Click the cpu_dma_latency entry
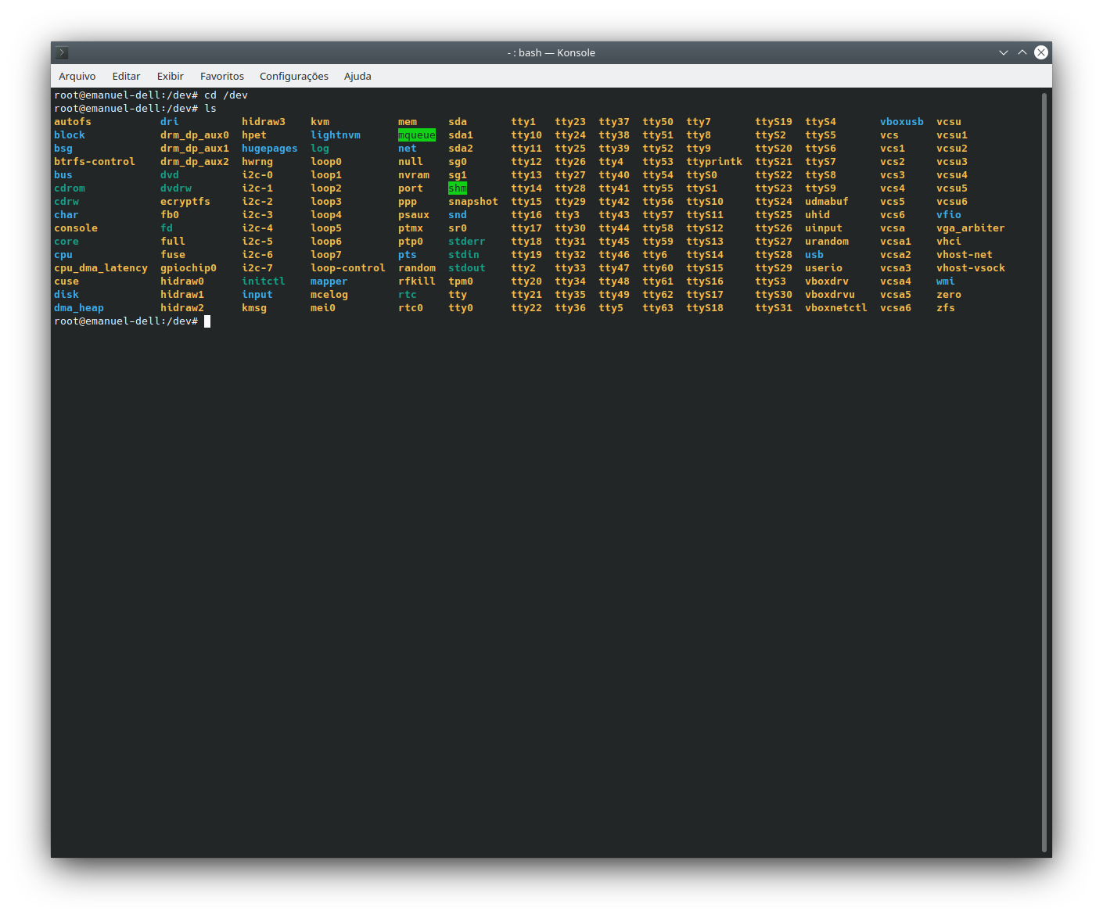 [x=101, y=268]
